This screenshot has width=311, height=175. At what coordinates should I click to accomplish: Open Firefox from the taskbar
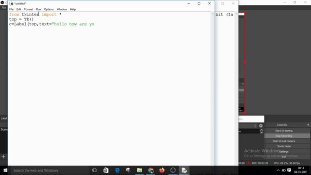(162, 170)
